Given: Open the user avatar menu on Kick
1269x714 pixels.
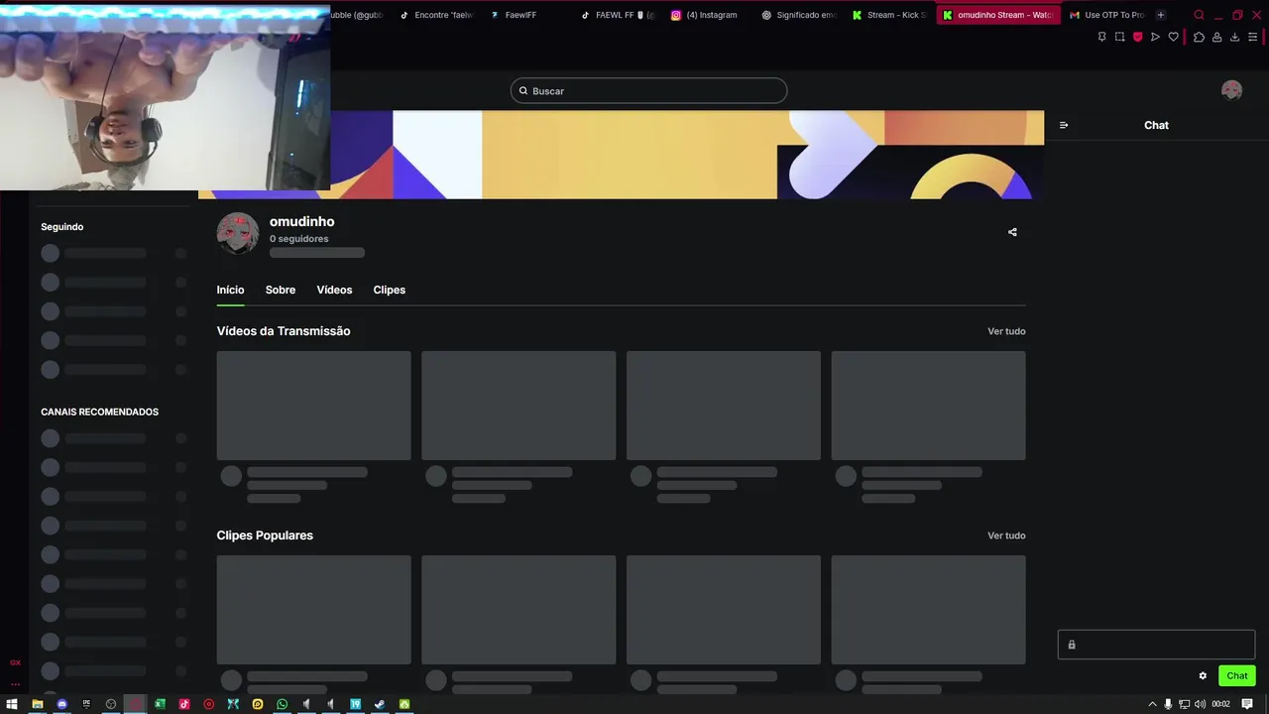Looking at the screenshot, I should (x=1231, y=90).
